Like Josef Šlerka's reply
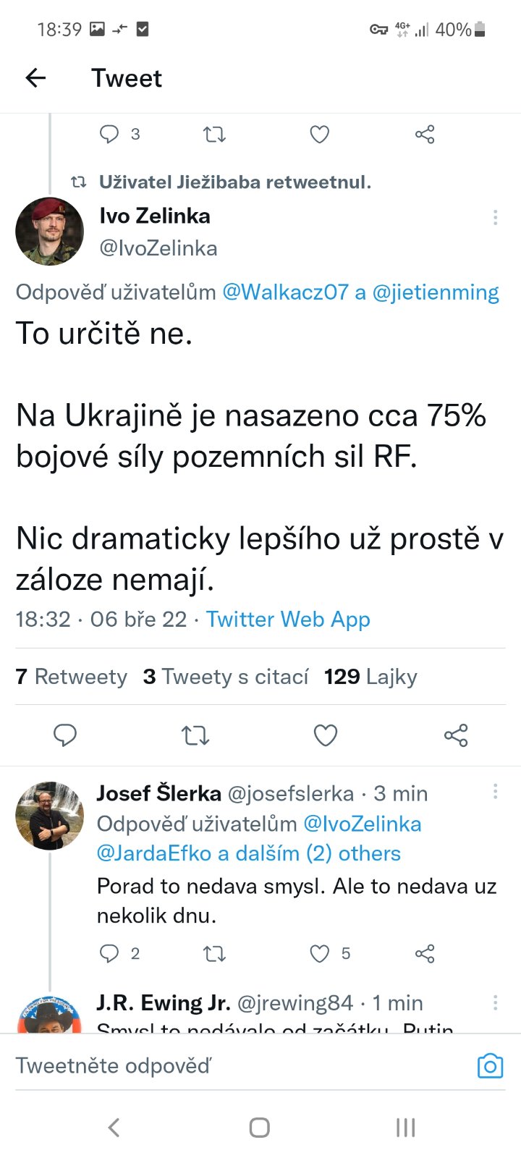The image size is (521, 1158). (x=320, y=953)
